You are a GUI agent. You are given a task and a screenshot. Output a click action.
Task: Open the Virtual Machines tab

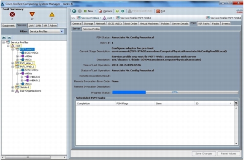[149, 24]
